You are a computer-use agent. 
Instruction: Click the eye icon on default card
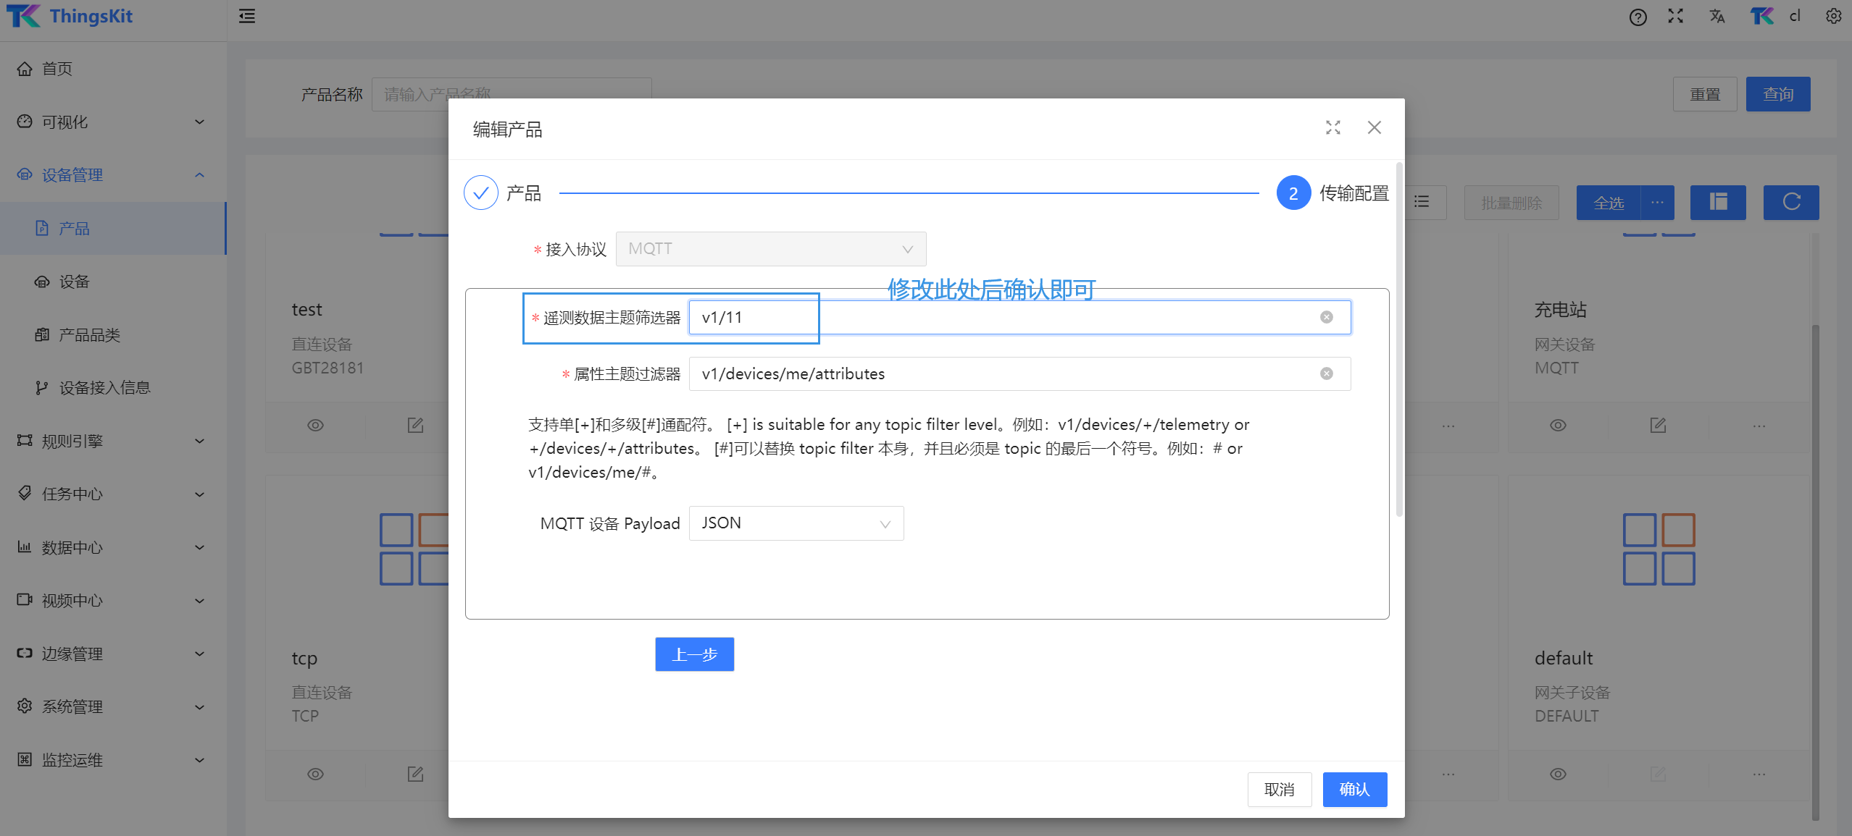(1558, 774)
